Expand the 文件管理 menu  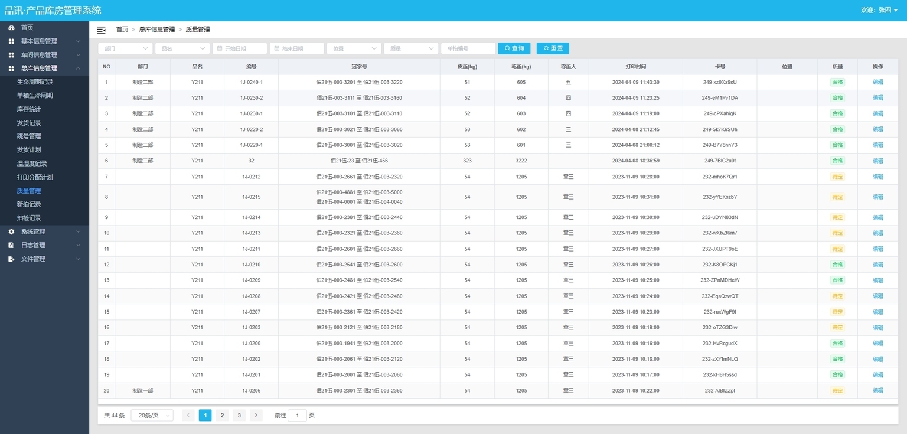pos(44,259)
